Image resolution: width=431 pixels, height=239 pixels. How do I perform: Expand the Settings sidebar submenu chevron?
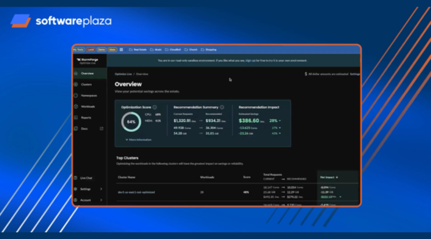(101, 189)
